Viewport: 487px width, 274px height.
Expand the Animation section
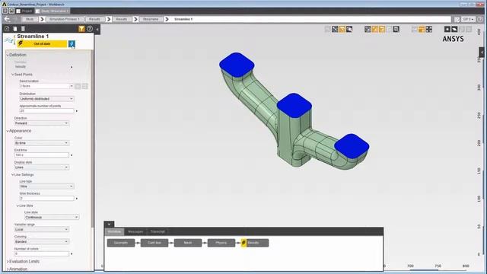pos(8,269)
